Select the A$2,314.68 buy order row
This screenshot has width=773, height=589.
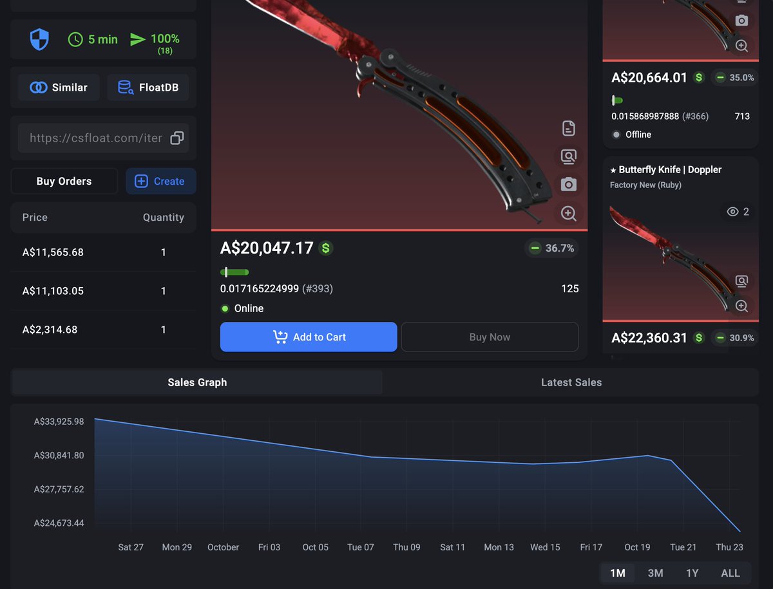[103, 330]
